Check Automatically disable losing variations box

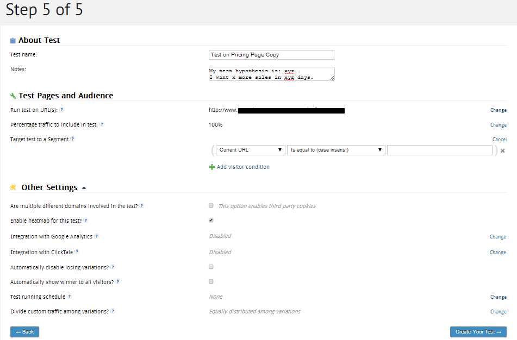click(211, 267)
